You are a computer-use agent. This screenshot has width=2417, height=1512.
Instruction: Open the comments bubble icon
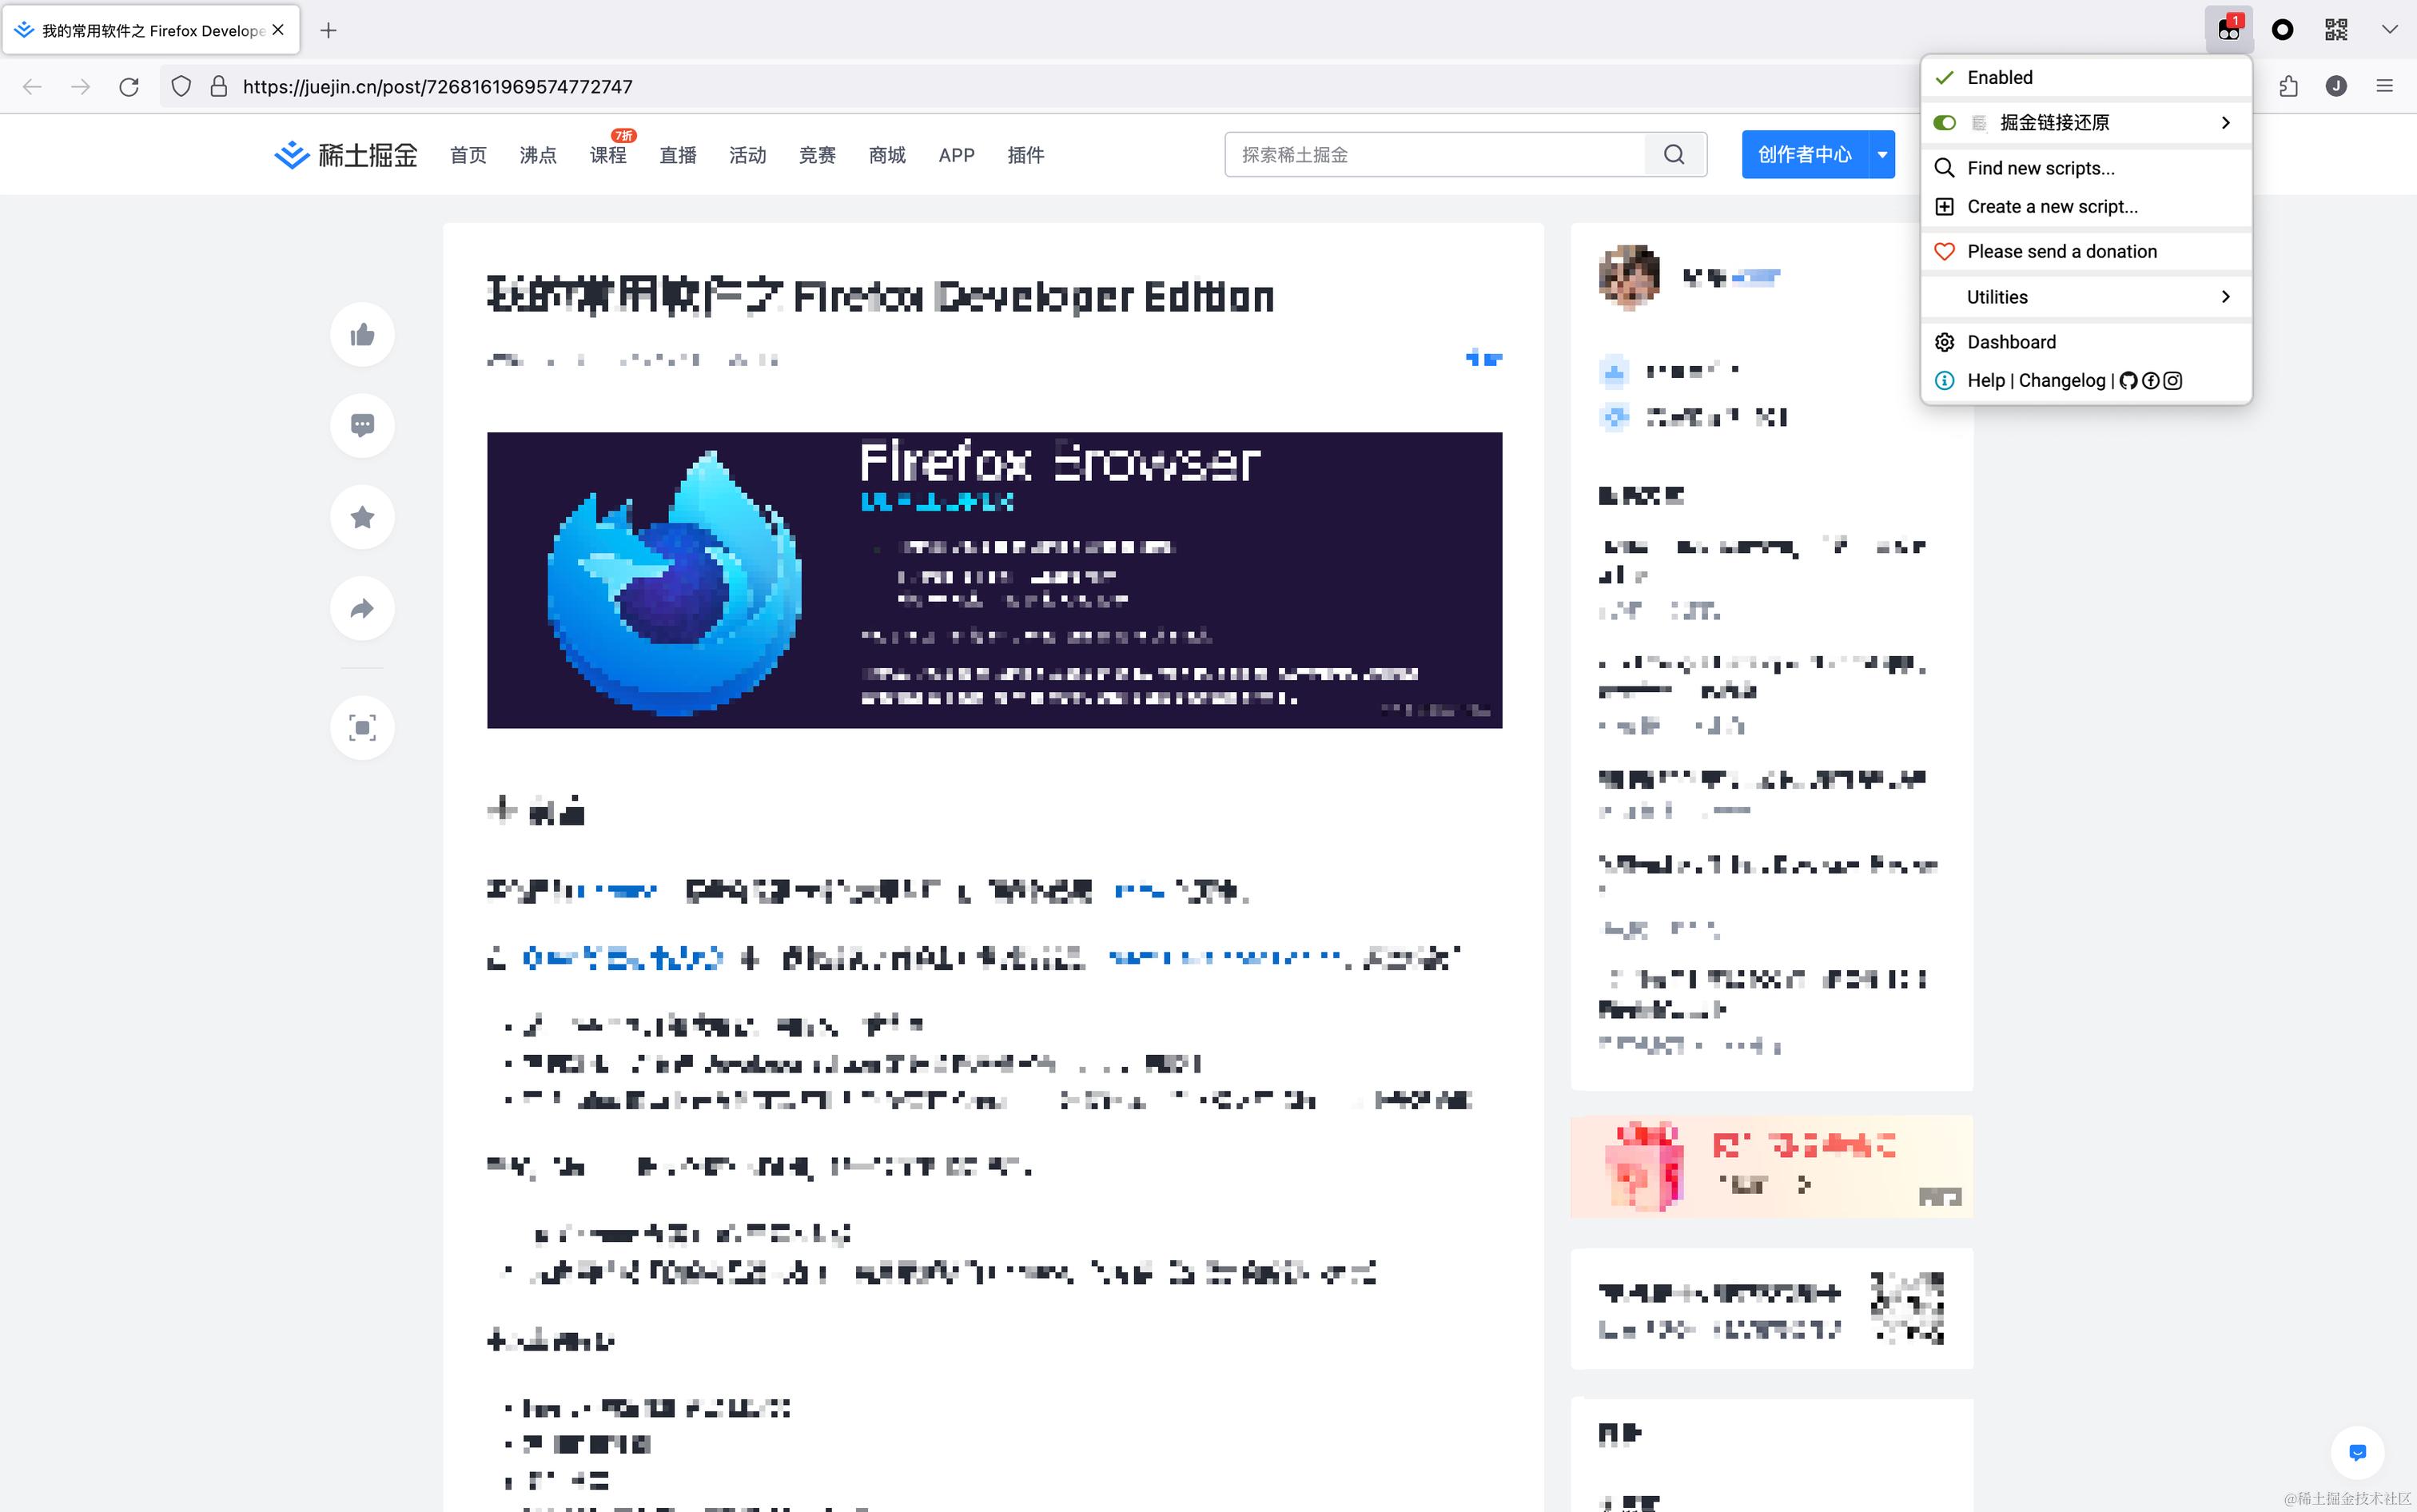(362, 425)
